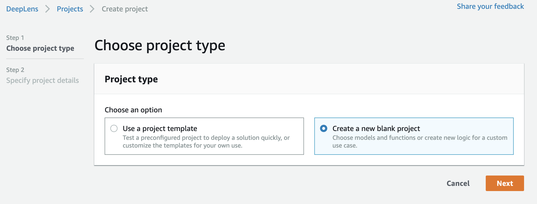The image size is (537, 204).
Task: Cancel the project creation
Action: tap(458, 183)
